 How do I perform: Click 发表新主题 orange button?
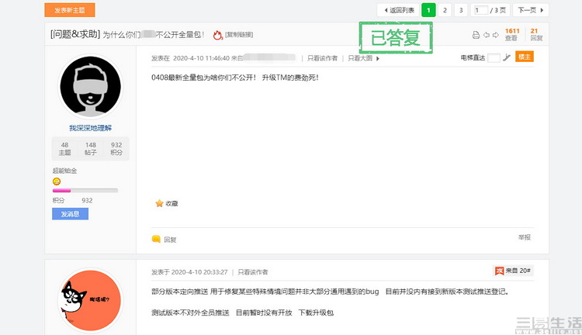tap(70, 10)
